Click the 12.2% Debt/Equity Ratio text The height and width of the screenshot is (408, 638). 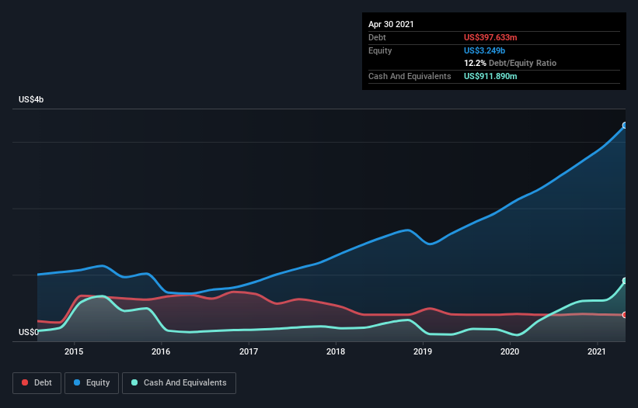click(x=511, y=64)
